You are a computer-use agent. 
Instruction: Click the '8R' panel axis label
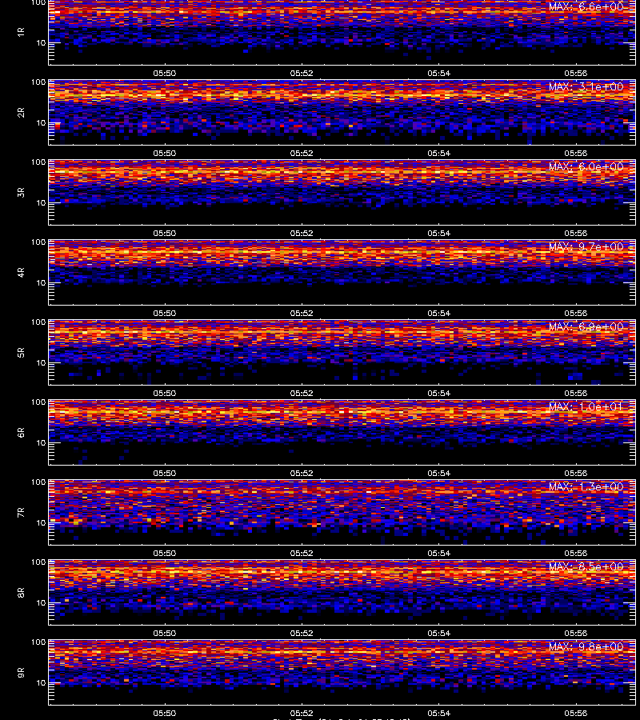[21, 592]
